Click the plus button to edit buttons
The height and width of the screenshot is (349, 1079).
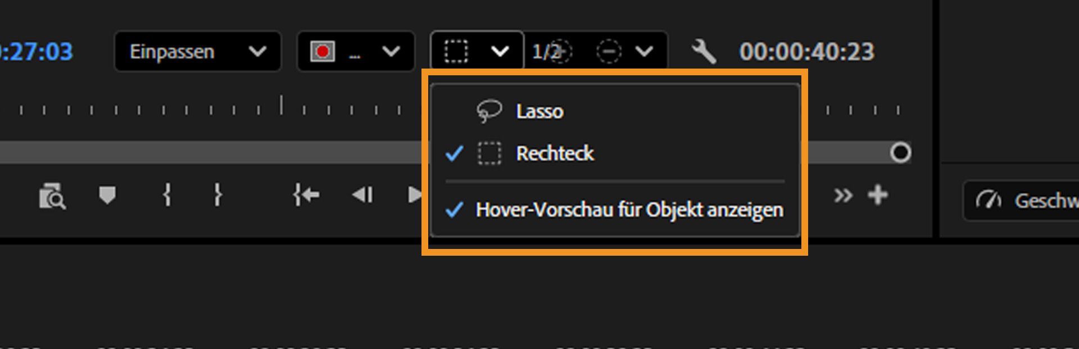pyautogui.click(x=878, y=195)
